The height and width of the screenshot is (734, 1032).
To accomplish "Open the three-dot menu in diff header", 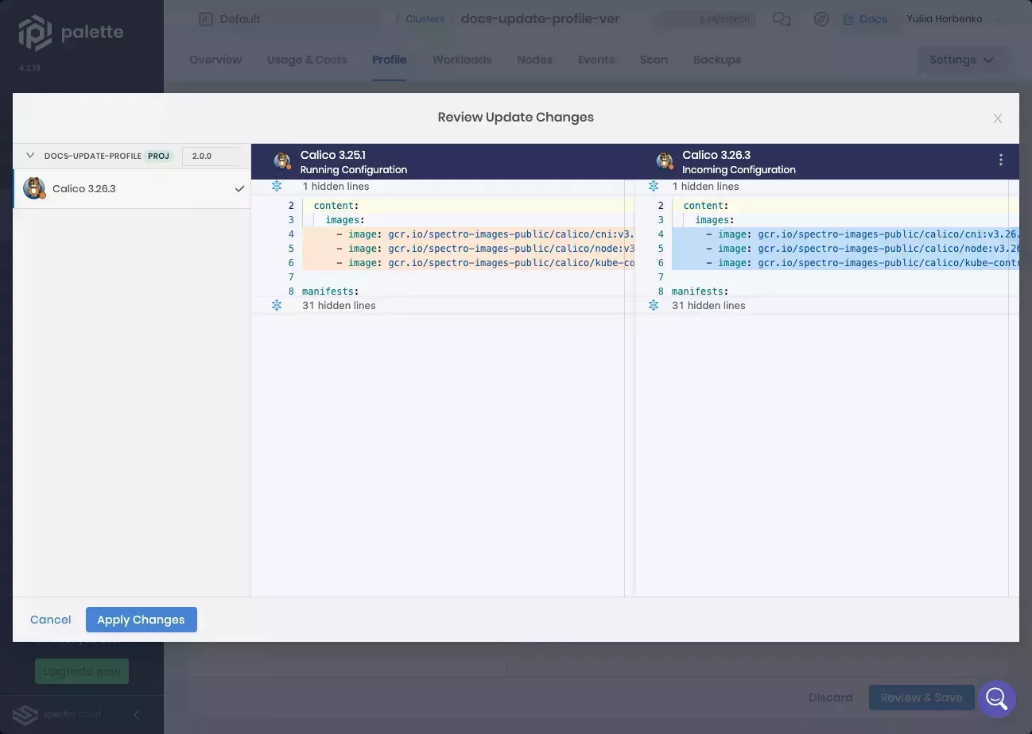I will (x=1000, y=160).
